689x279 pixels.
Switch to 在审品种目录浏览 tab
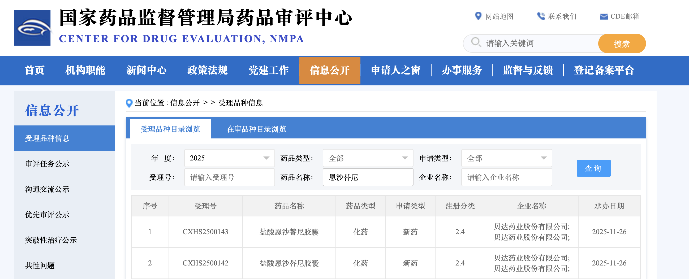point(256,129)
